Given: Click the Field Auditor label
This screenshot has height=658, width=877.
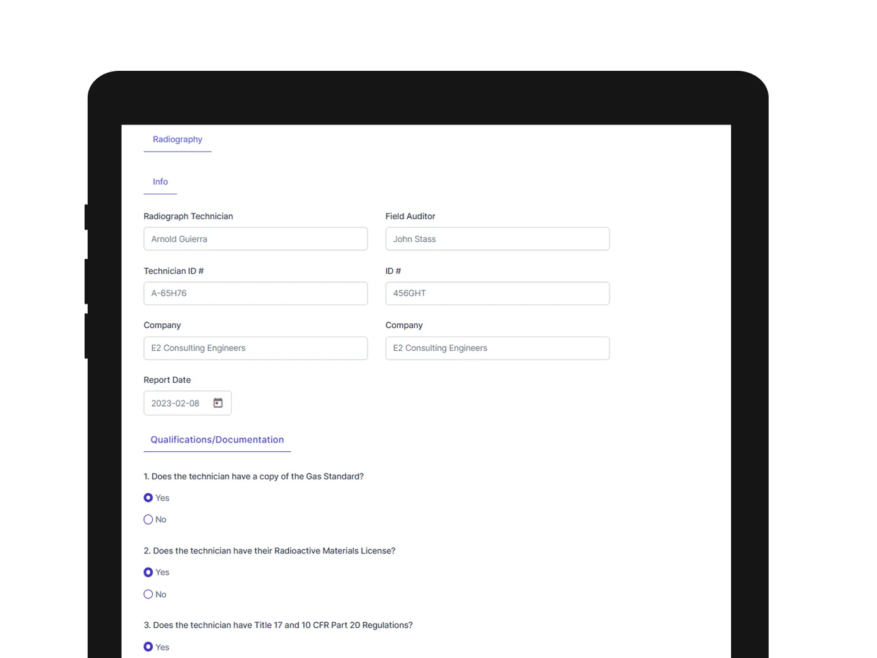Looking at the screenshot, I should (410, 216).
